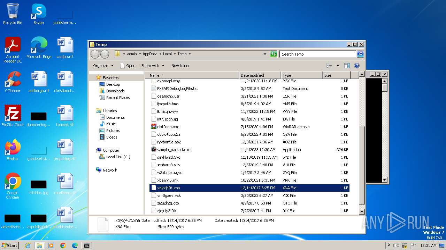This screenshot has width=446, height=250.
Task: Open Google Chrome desktop shortcut
Action: coord(13,186)
